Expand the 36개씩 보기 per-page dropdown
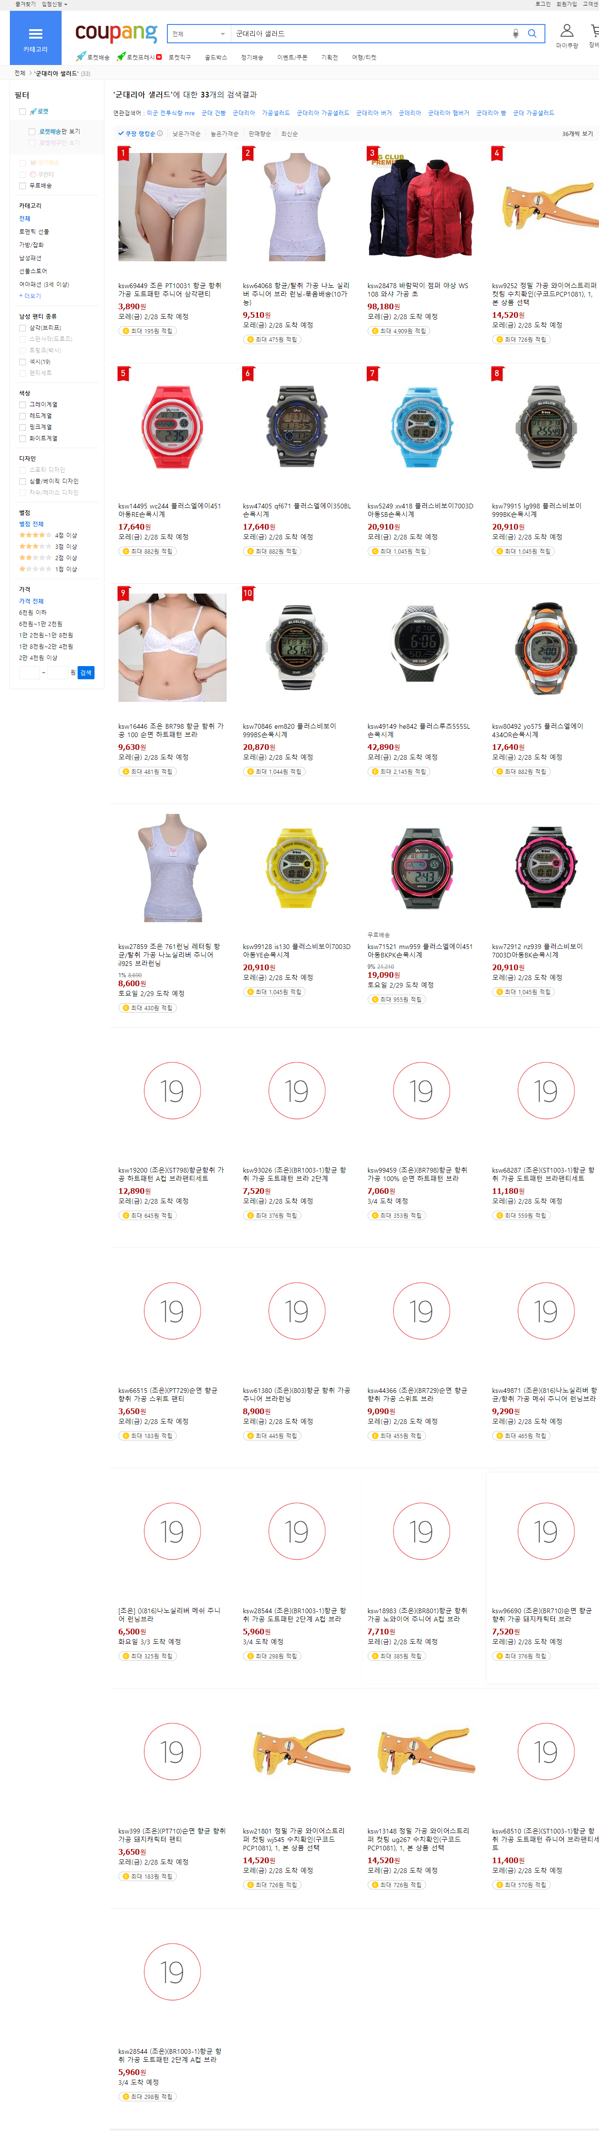This screenshot has height=2139, width=599. coord(578,134)
